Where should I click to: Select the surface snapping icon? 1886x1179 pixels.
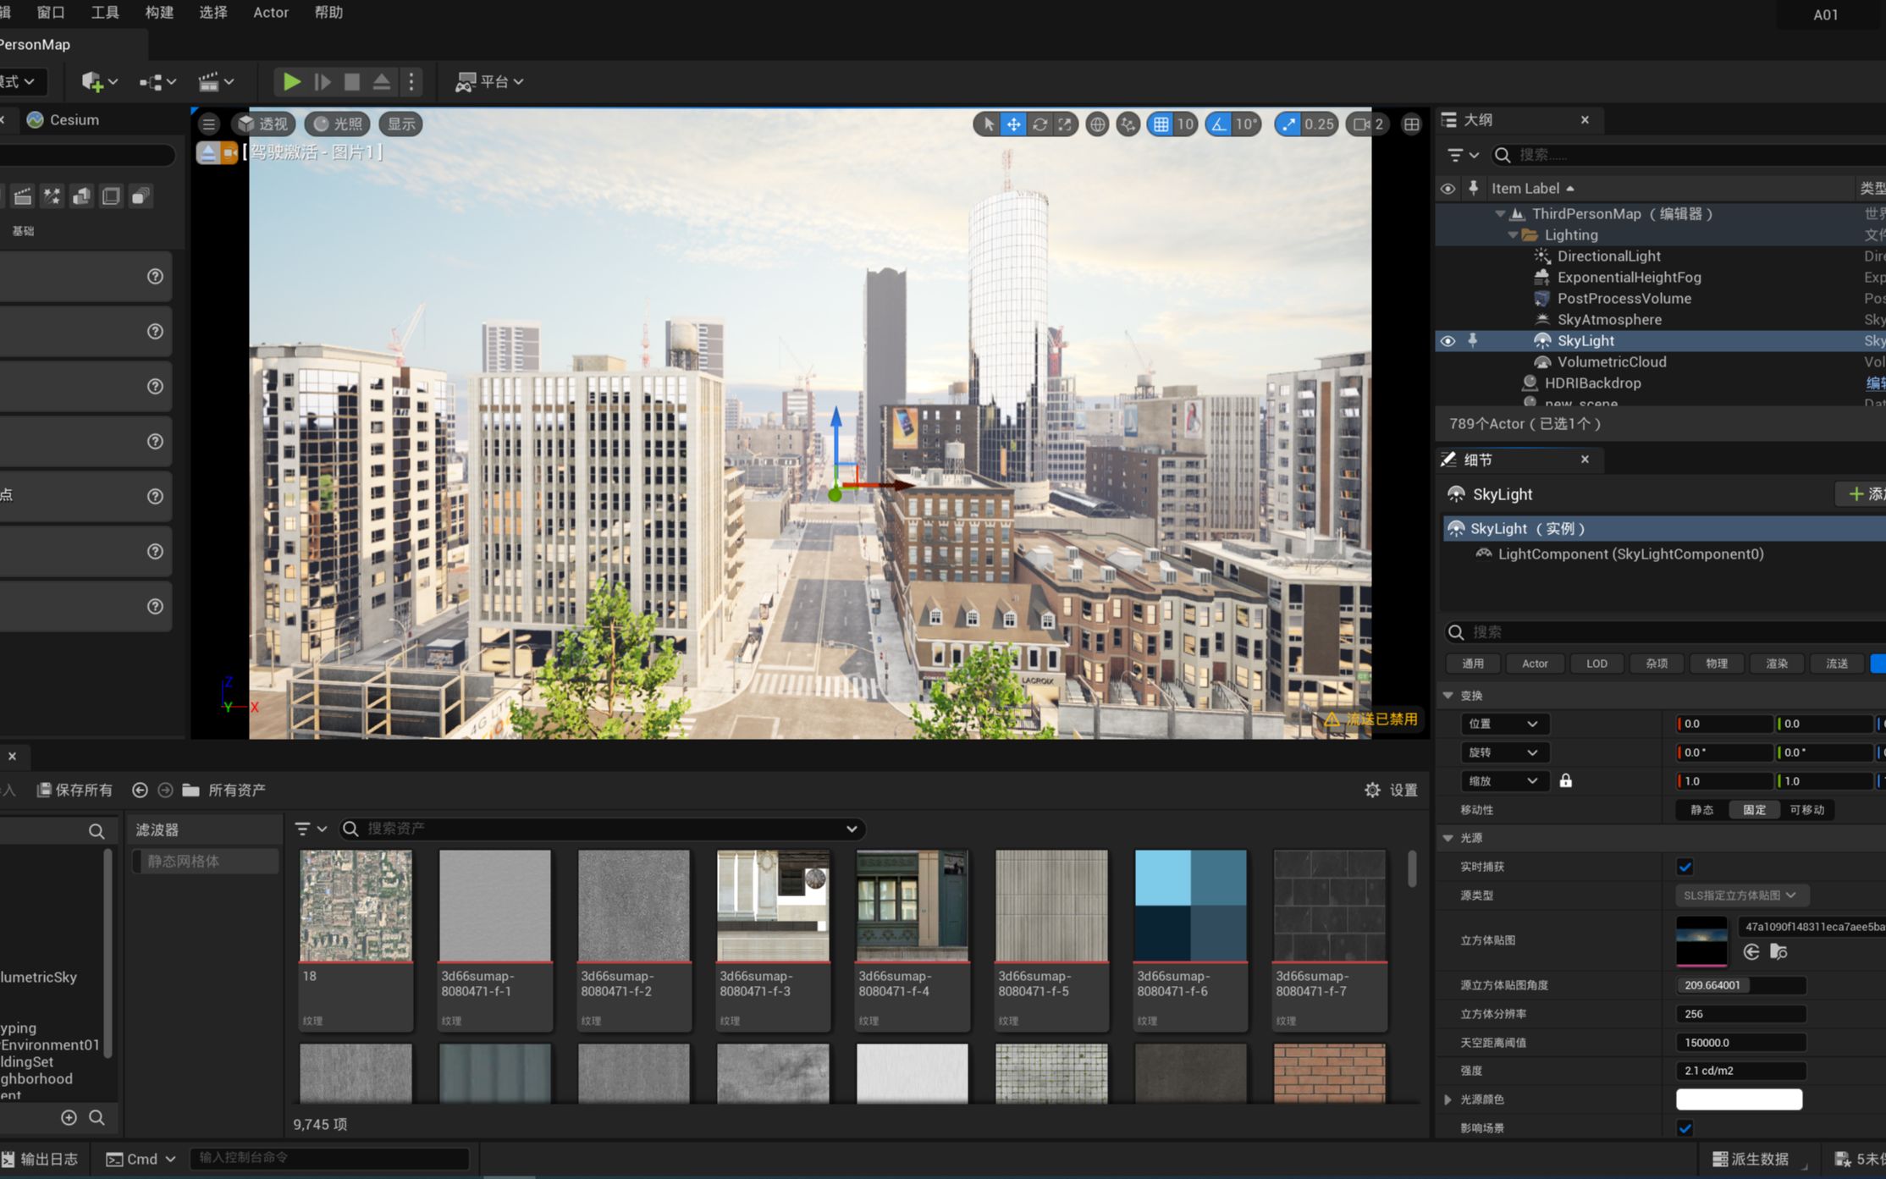click(1126, 124)
